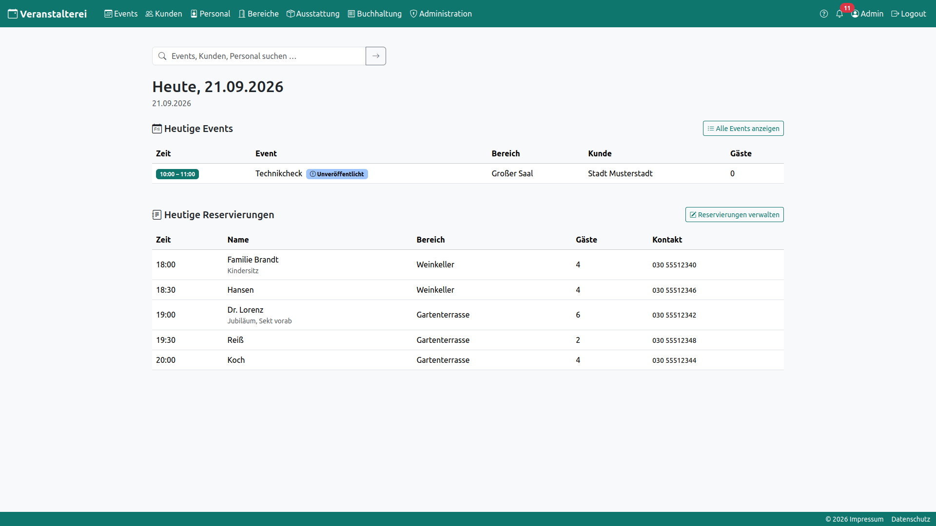The width and height of the screenshot is (936, 526).
Task: Click phone number 030 55512346
Action: 674,290
